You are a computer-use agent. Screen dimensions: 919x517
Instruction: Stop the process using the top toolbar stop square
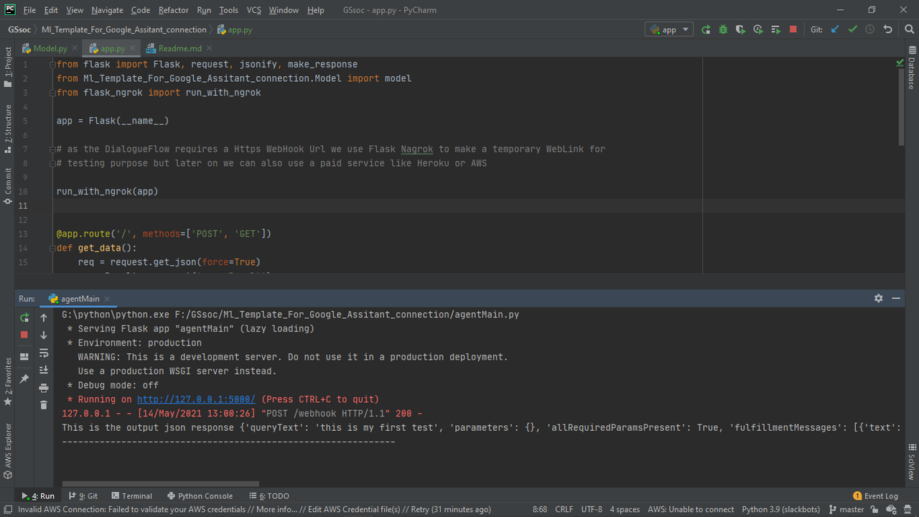coord(793,29)
